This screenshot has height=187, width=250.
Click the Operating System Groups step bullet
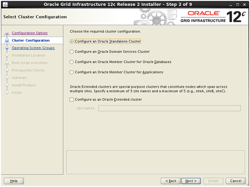click(7, 48)
